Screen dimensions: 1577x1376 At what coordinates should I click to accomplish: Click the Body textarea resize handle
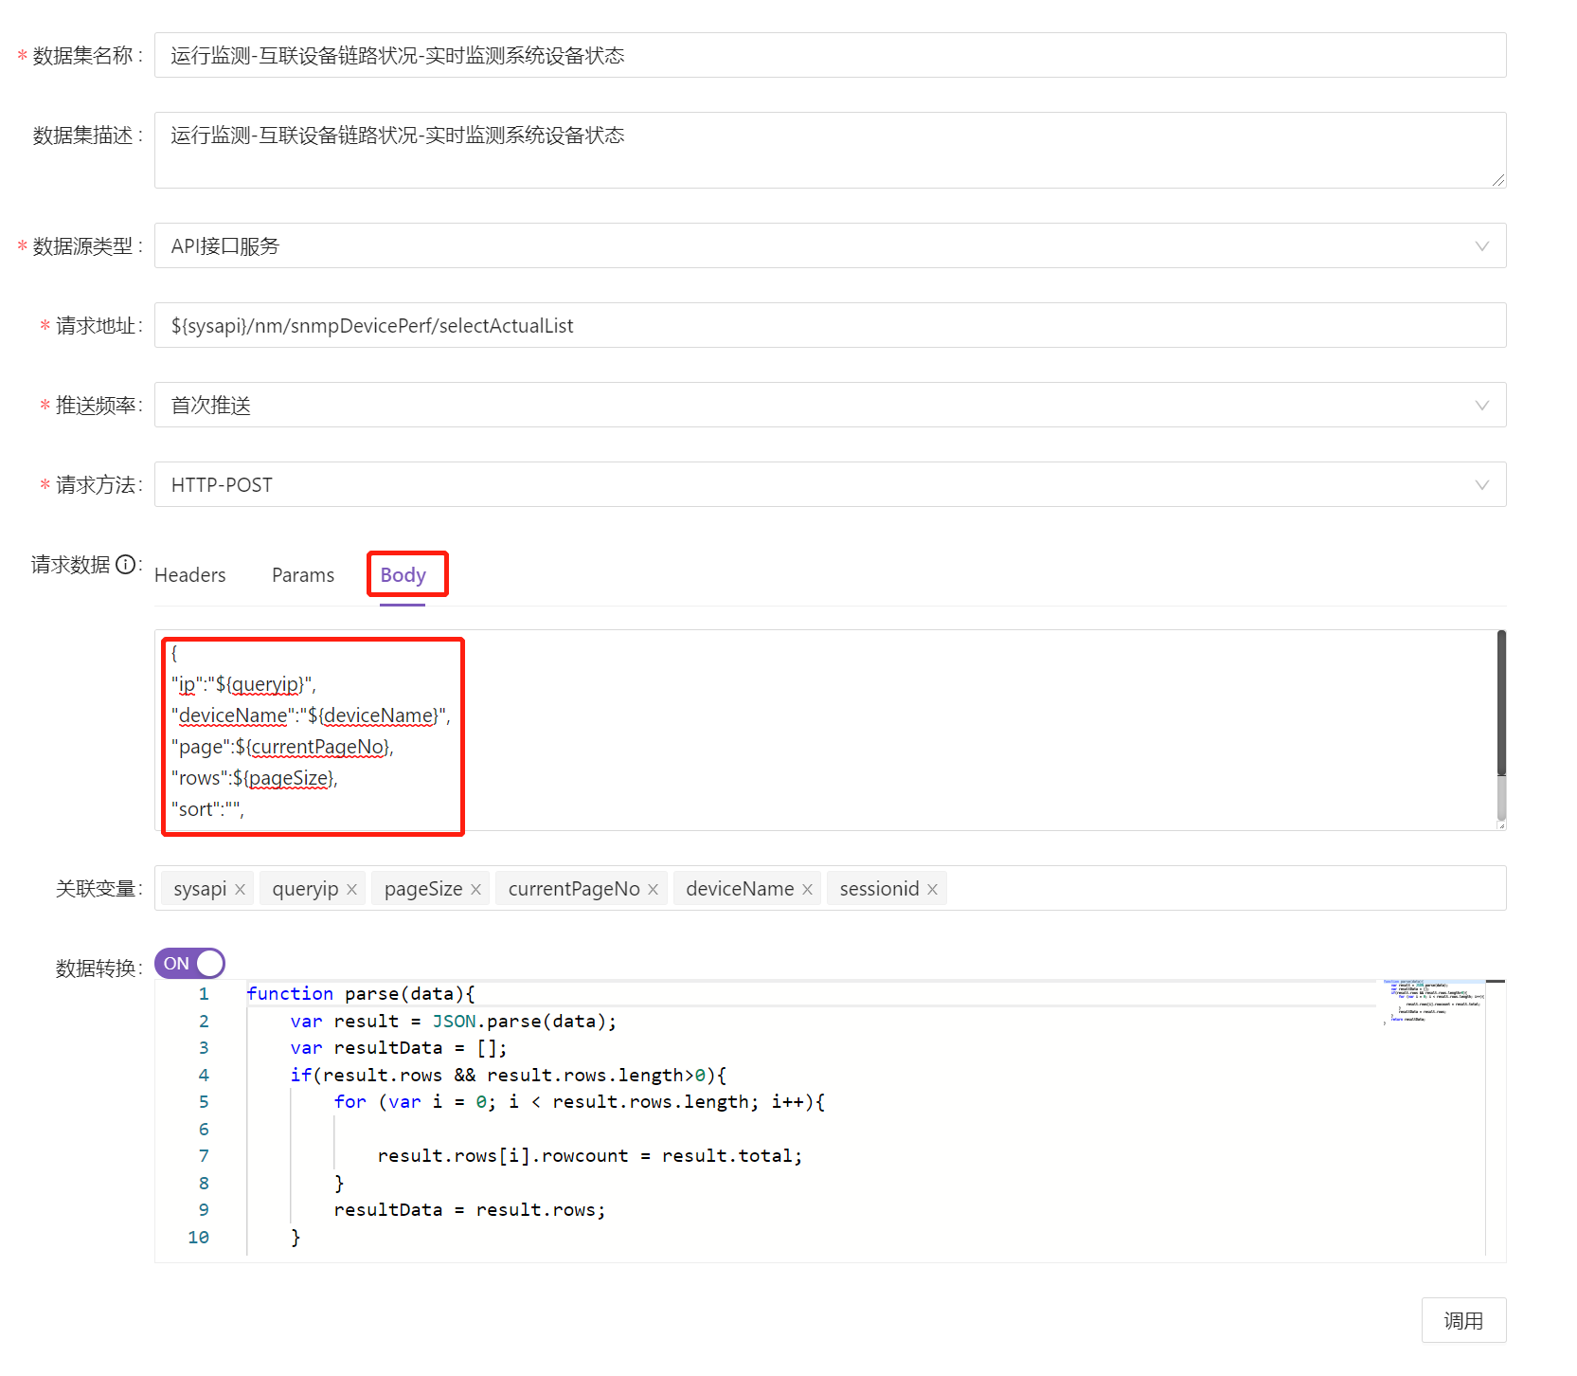(1501, 825)
